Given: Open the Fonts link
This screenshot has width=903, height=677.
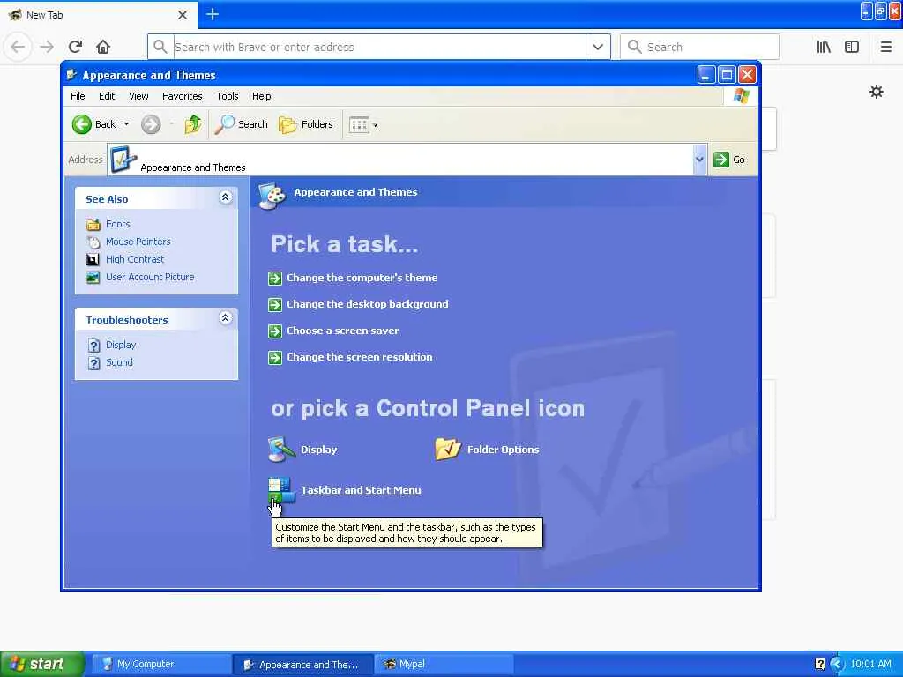Looking at the screenshot, I should (x=118, y=224).
